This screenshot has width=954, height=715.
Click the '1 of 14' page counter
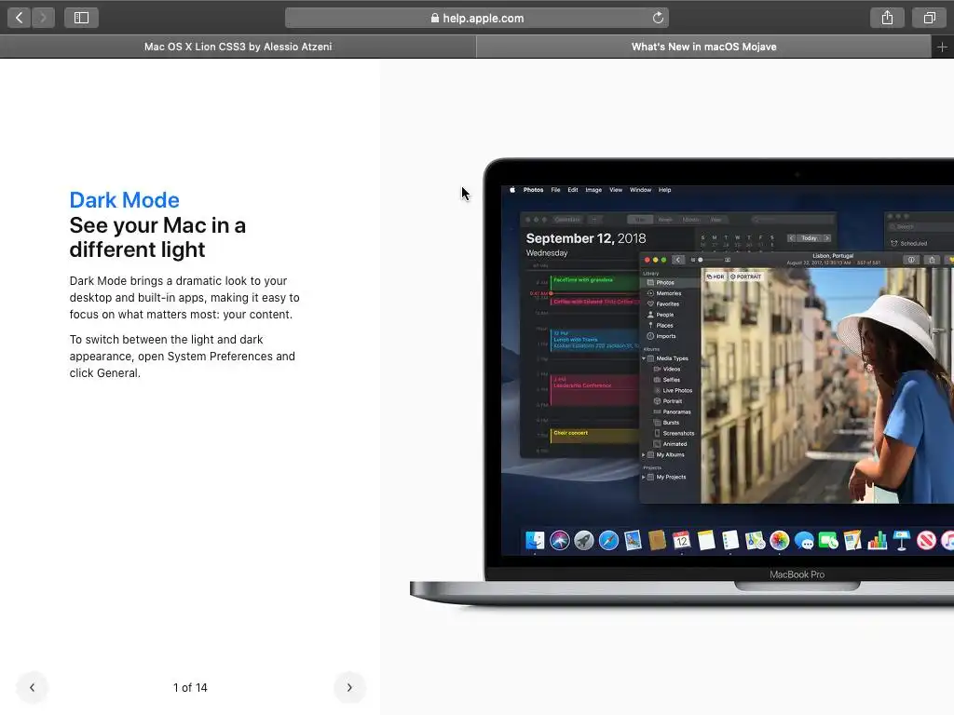point(190,688)
